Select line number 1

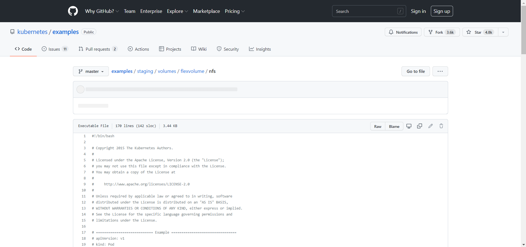(x=84, y=136)
